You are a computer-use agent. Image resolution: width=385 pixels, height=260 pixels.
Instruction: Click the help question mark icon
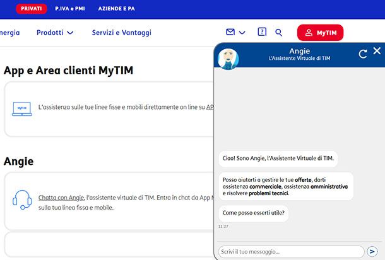point(262,32)
